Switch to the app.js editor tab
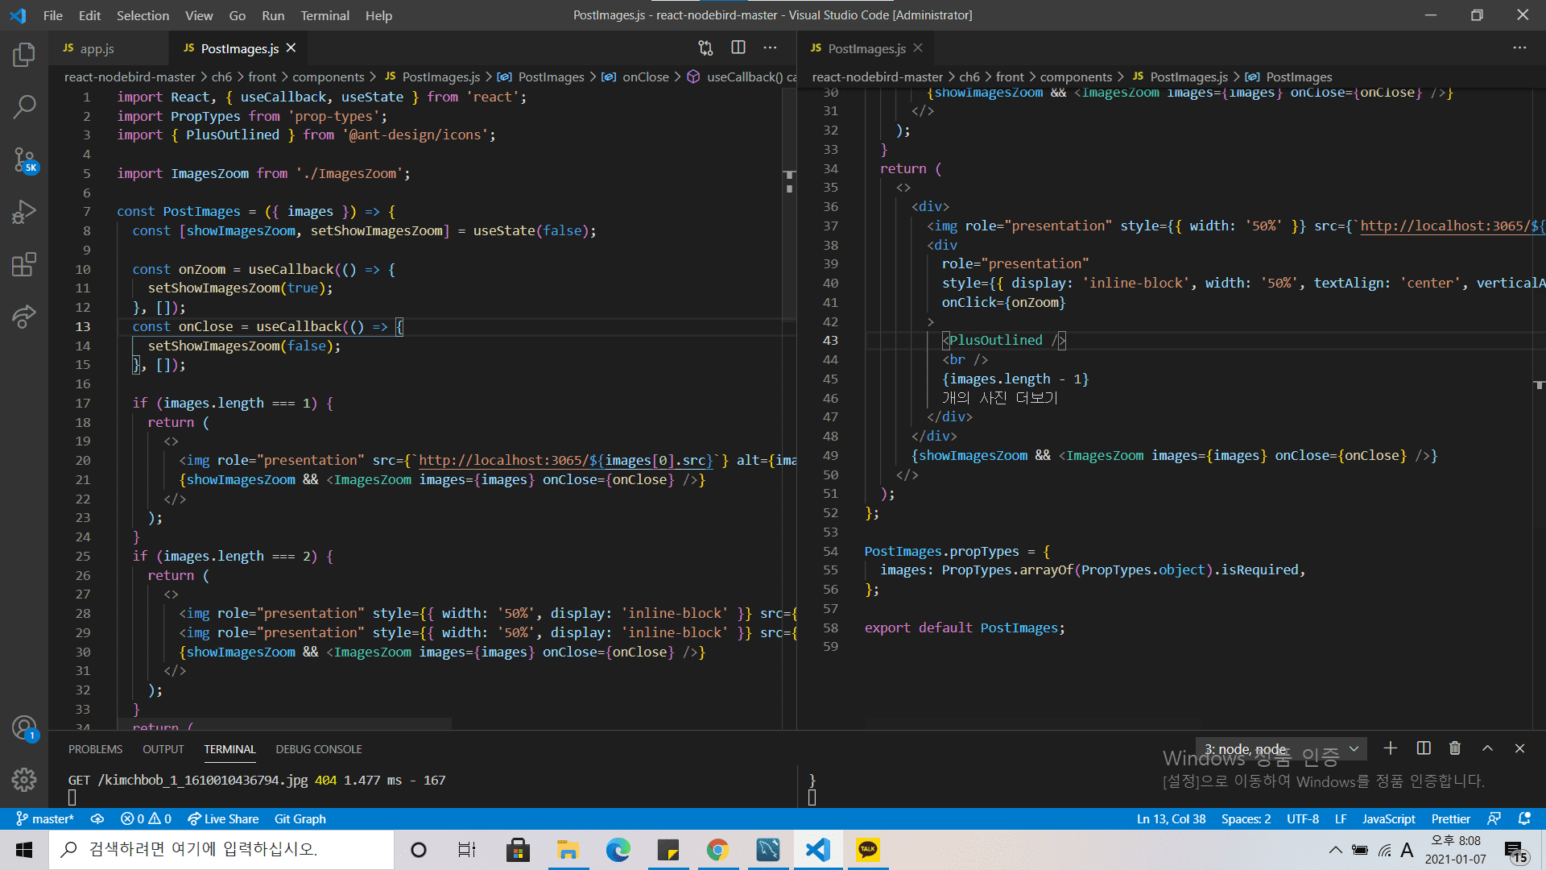 tap(97, 48)
